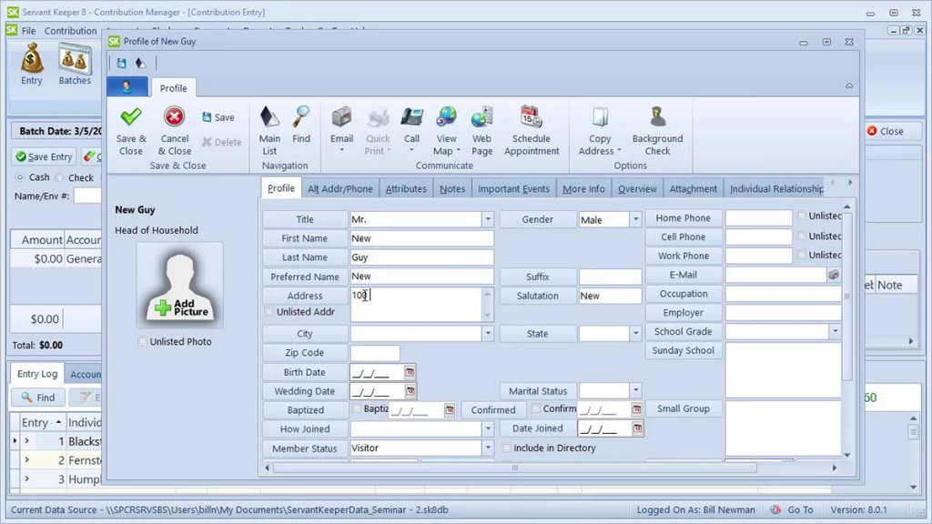Screen dimensions: 932x524
Task: Click the Save & Close checkmark icon
Action: tap(131, 117)
